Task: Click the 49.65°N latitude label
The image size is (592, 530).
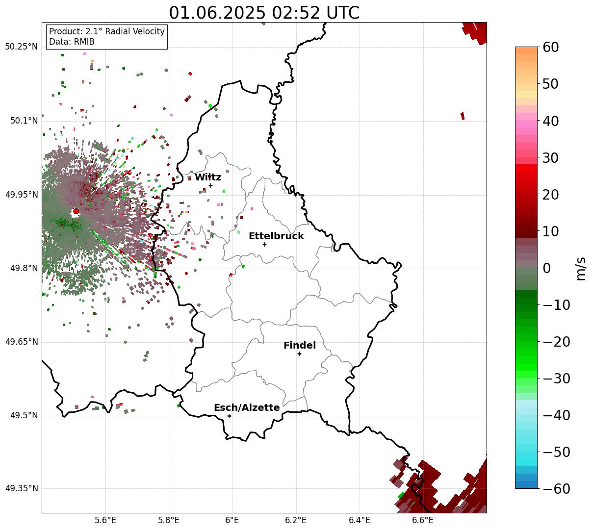Action: point(22,342)
